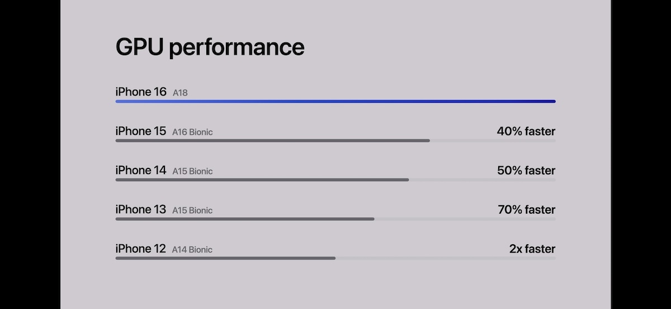The height and width of the screenshot is (309, 671).
Task: Click the blue iPhone 16 performance bar
Action: [x=335, y=102]
